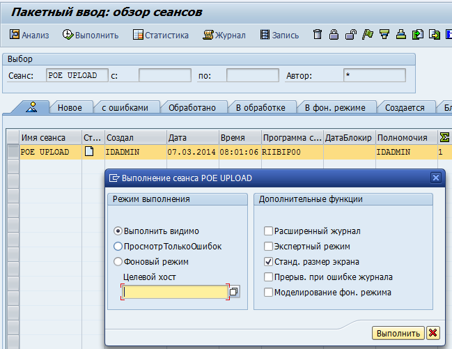
Task: Click the Сеанс input field
Action: click(77, 75)
